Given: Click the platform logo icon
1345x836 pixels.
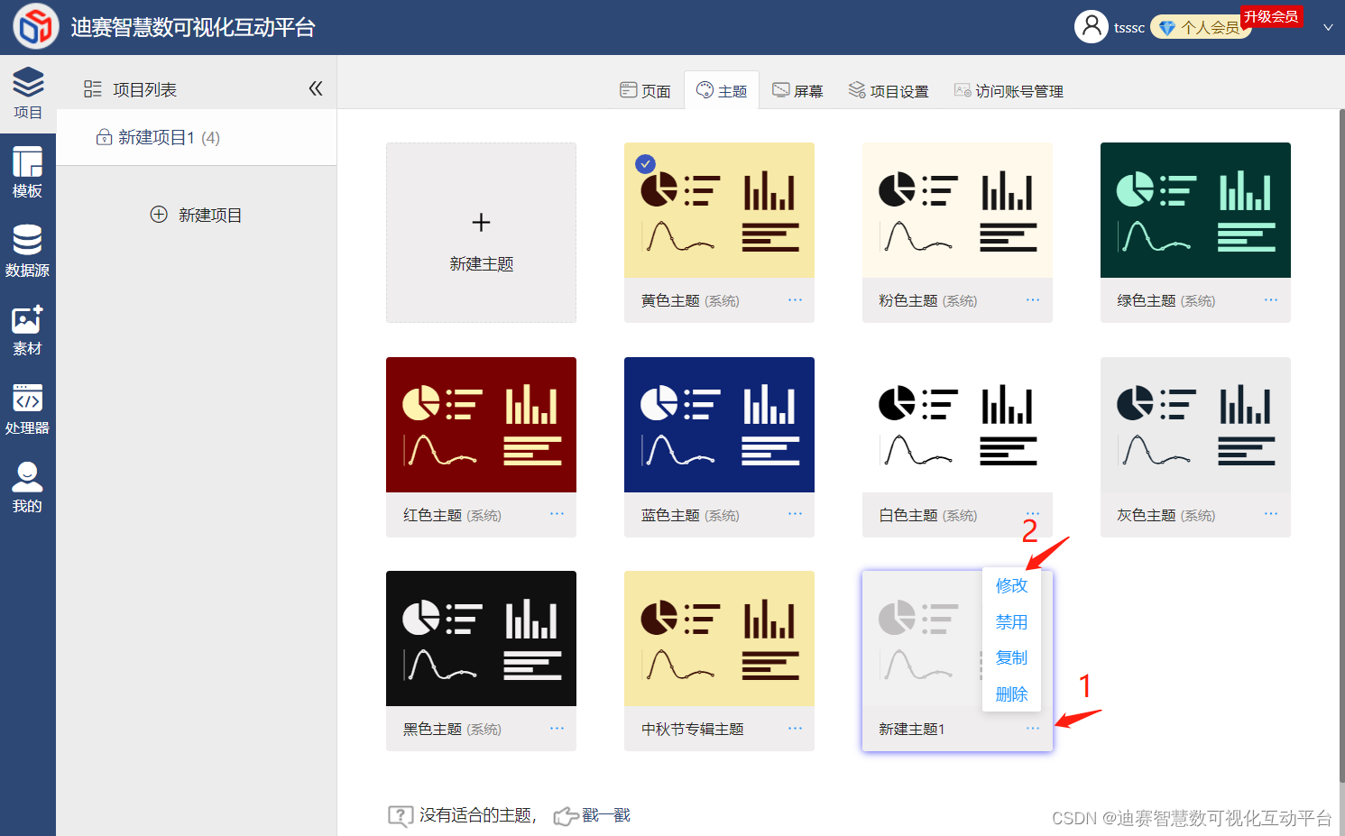Looking at the screenshot, I should pos(36,26).
